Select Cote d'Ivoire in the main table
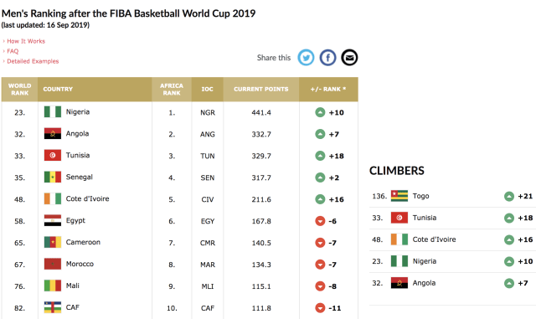536x319 pixels. point(87,198)
